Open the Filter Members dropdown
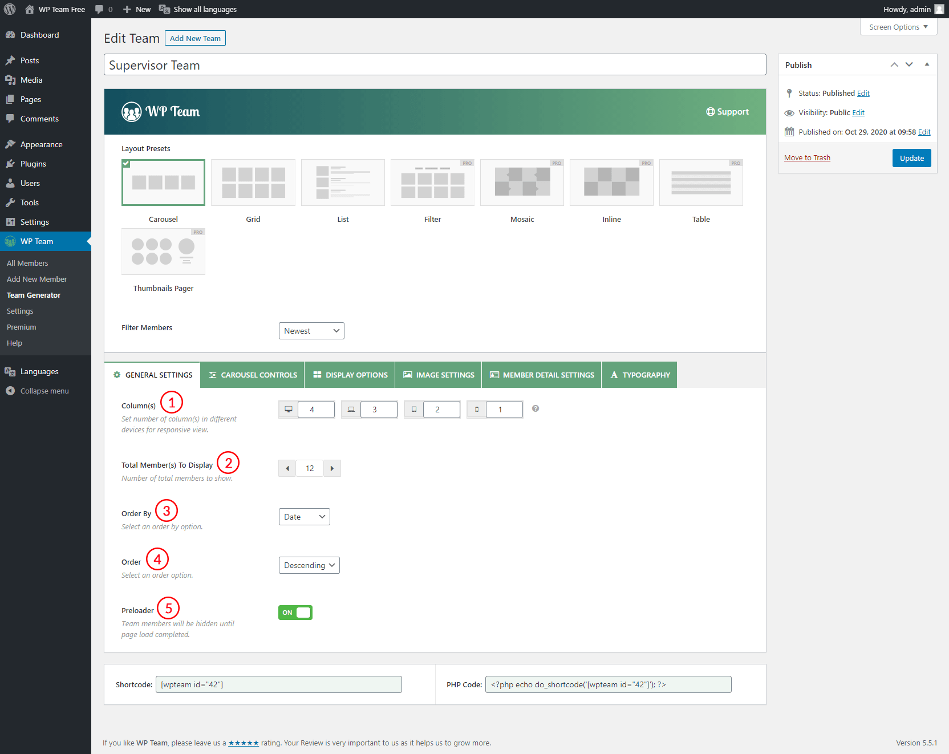The height and width of the screenshot is (754, 949). point(311,331)
